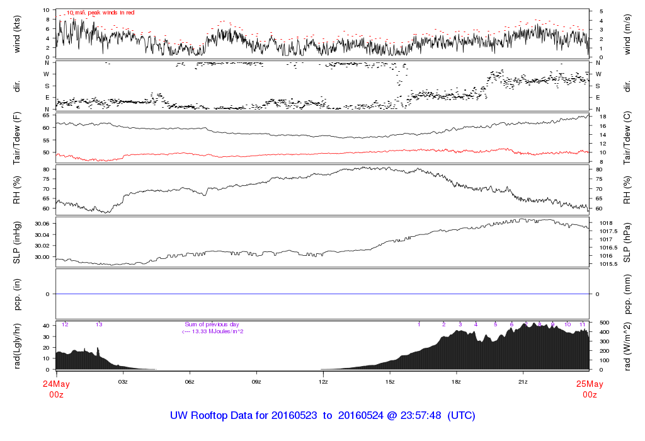This screenshot has height=441, width=645.
Task: Click the '25May' end date label
Action: (590, 384)
